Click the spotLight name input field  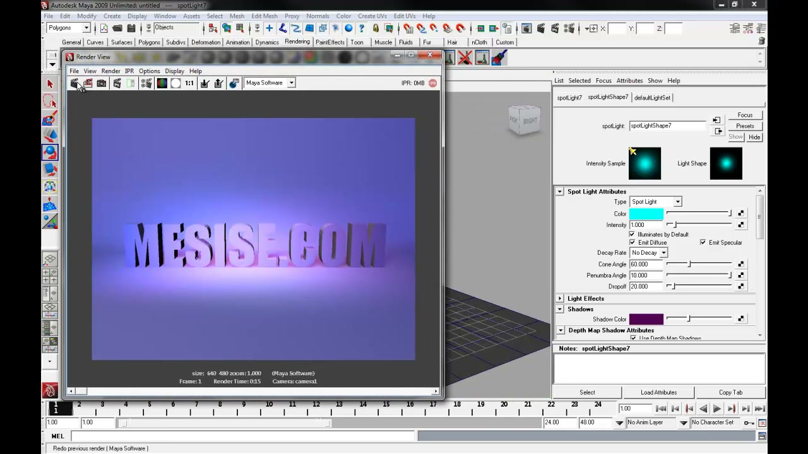click(x=667, y=125)
